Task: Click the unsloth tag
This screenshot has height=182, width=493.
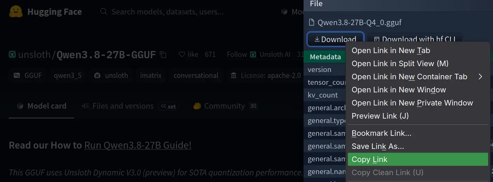Action: point(111,75)
